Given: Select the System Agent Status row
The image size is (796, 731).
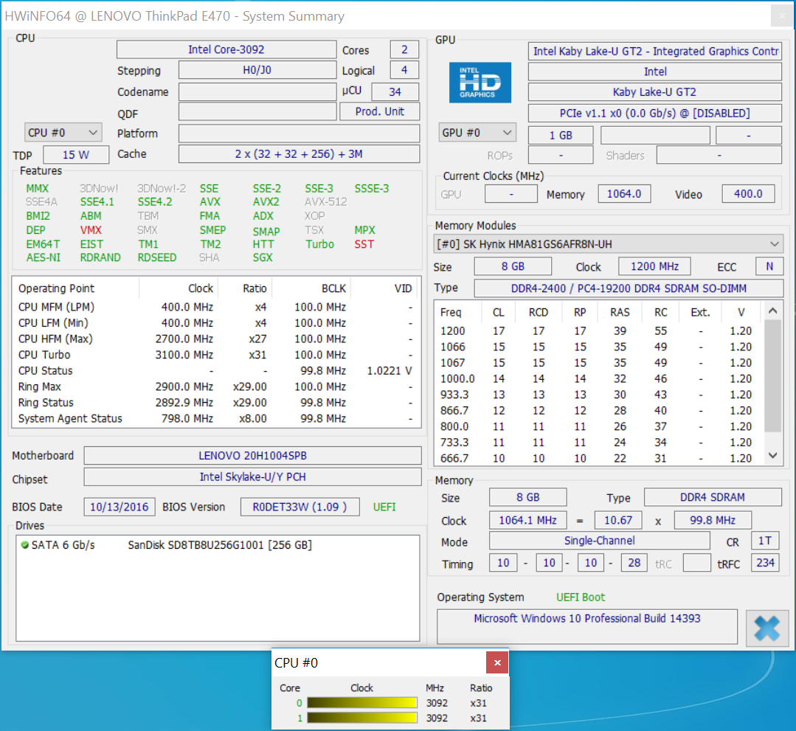Looking at the screenshot, I should click(x=217, y=418).
